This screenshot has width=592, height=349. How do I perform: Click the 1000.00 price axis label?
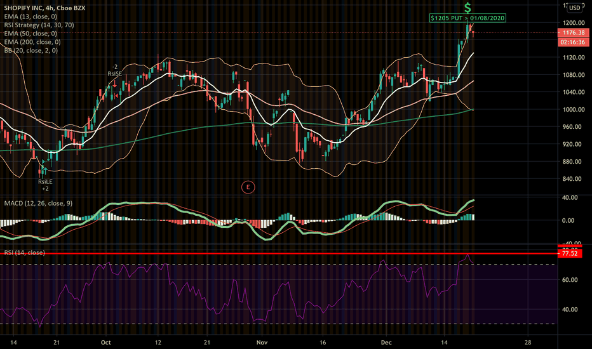(x=574, y=109)
